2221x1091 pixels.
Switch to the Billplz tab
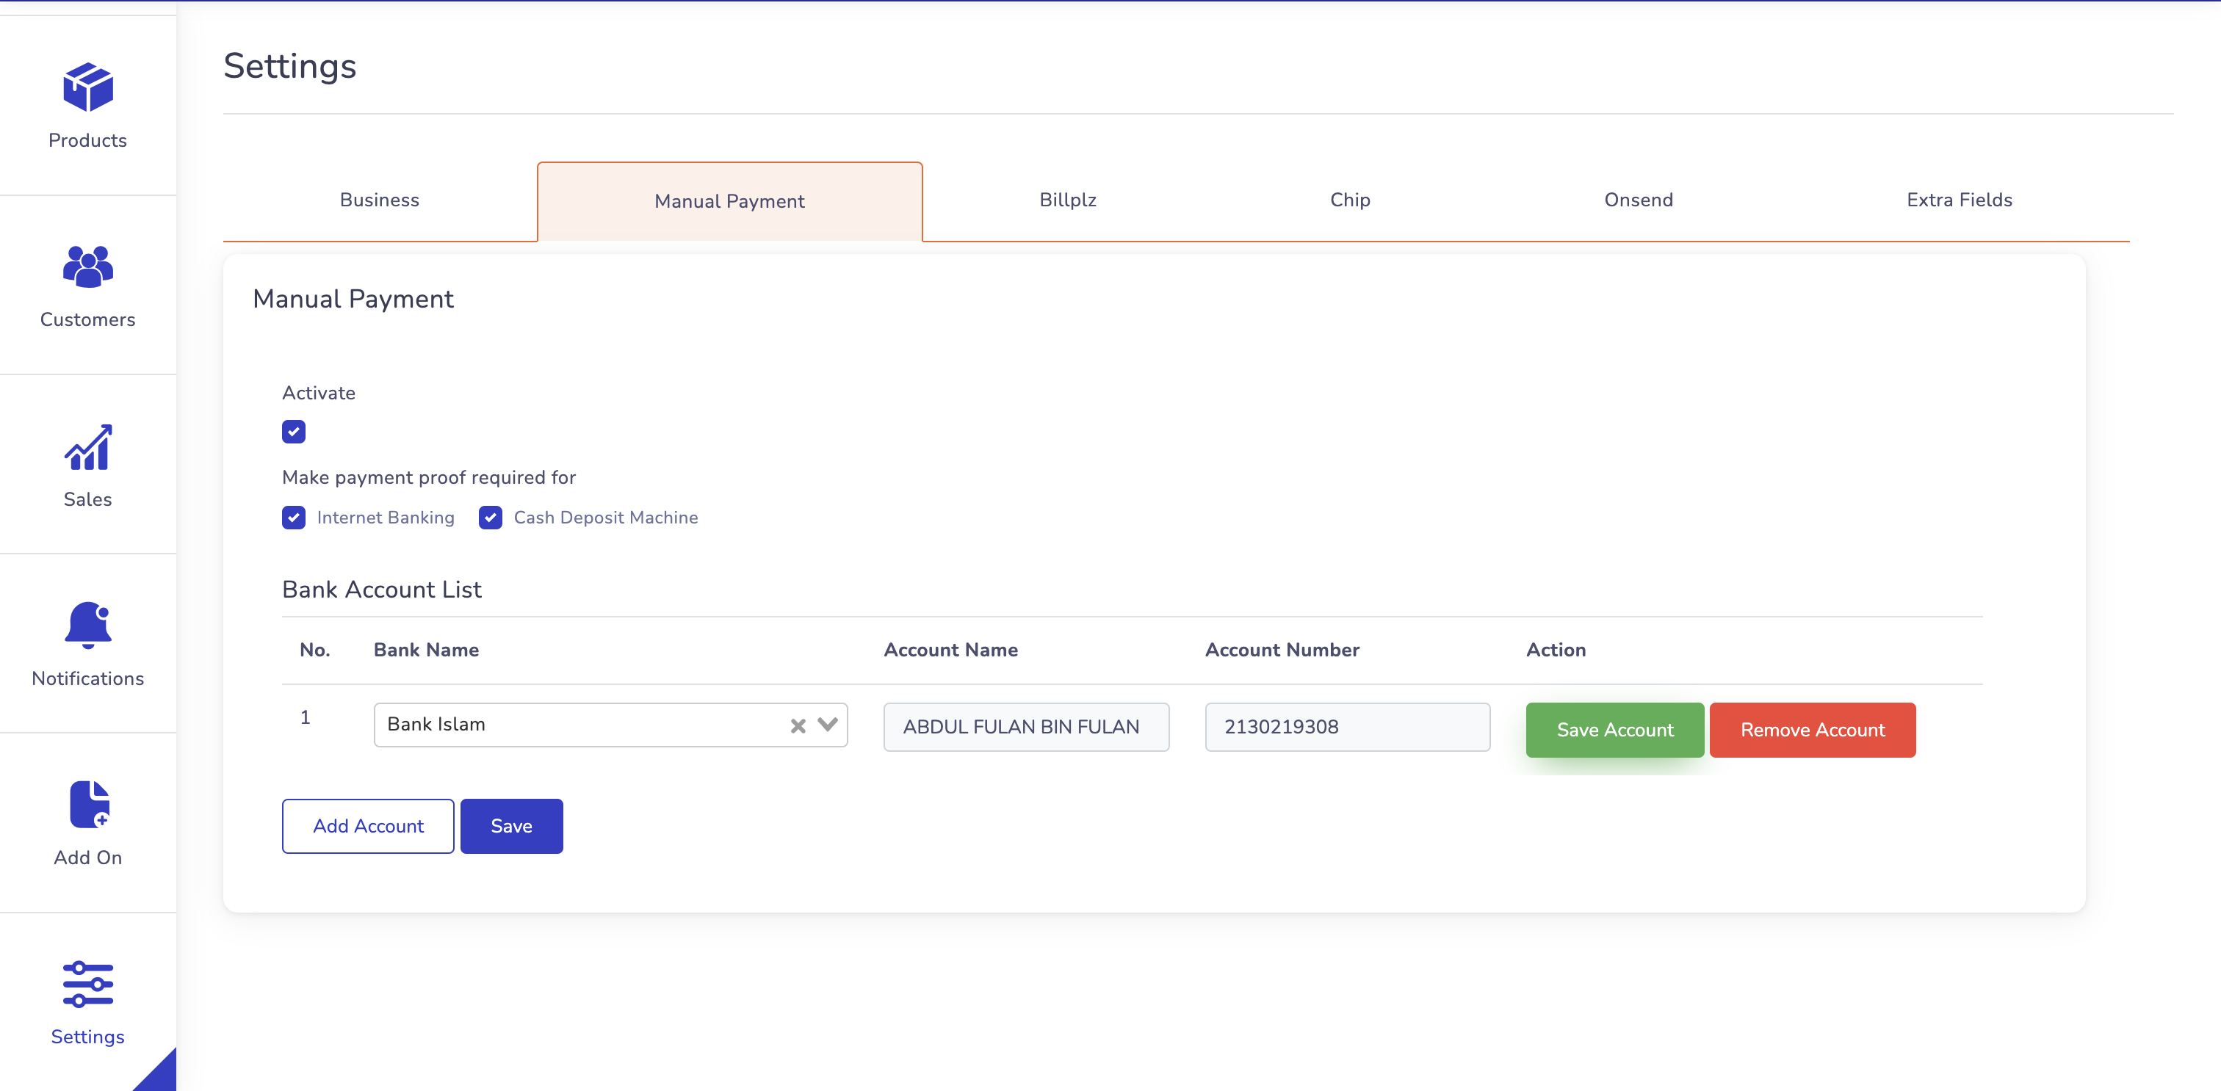click(1068, 200)
